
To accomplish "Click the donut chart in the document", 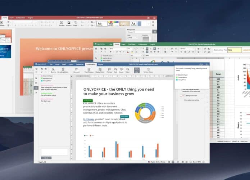I will click(x=145, y=113).
